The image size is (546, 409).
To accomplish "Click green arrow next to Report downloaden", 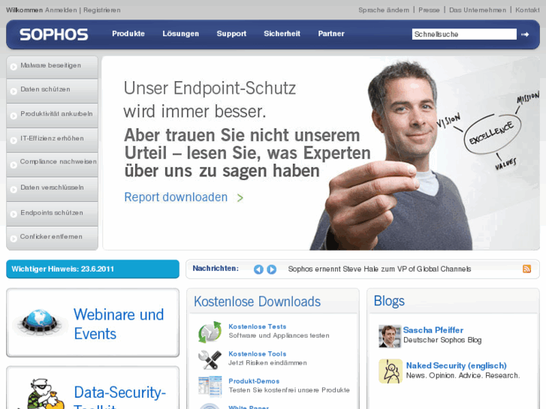I will point(240,197).
